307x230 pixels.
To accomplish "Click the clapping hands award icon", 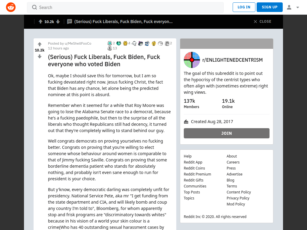I will pos(167,43).
